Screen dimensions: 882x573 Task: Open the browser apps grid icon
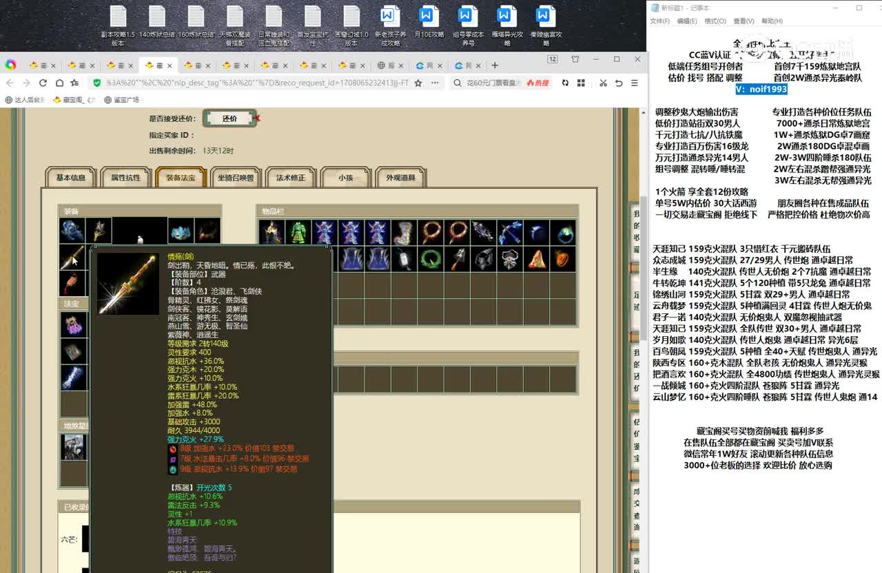click(x=581, y=83)
